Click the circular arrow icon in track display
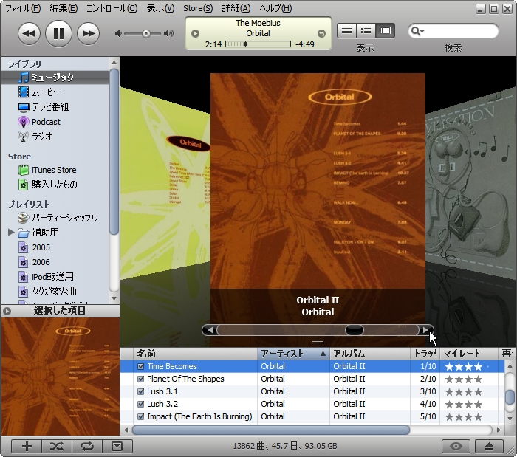This screenshot has width=517, height=457. point(321,34)
